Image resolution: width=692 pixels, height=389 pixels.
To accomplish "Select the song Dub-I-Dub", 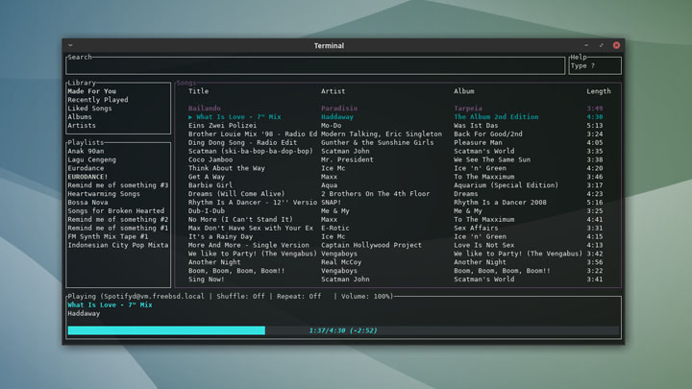I will tap(207, 210).
